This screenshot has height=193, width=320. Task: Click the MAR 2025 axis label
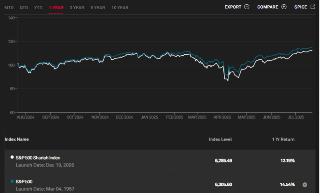click(x=197, y=117)
